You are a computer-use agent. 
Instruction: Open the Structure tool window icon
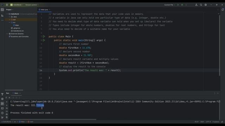point(2,15)
